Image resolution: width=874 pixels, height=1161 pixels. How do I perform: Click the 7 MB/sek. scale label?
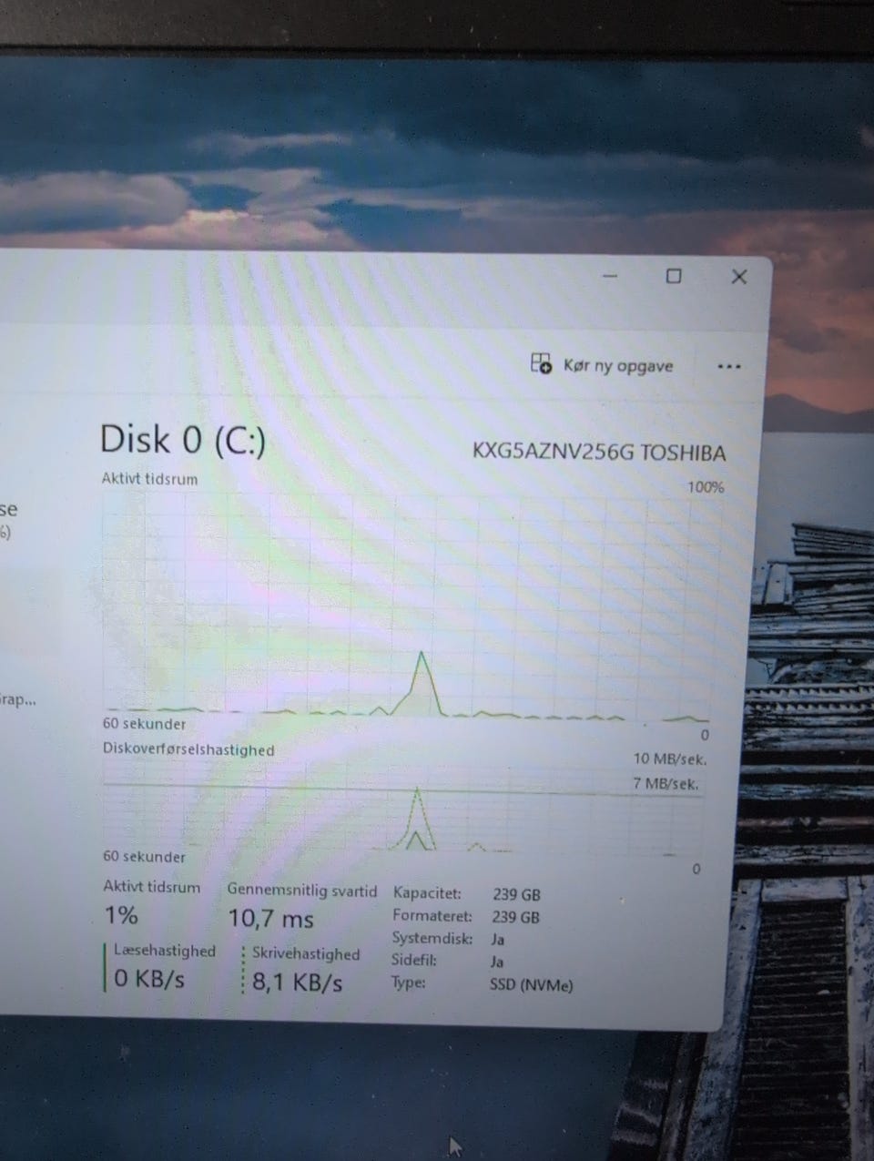click(x=666, y=783)
